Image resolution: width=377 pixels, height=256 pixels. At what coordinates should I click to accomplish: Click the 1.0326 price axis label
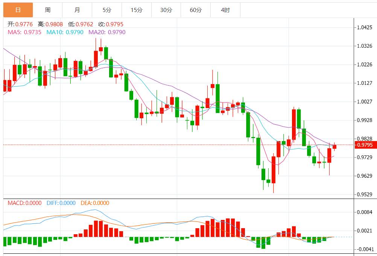pyautogui.click(x=365, y=46)
